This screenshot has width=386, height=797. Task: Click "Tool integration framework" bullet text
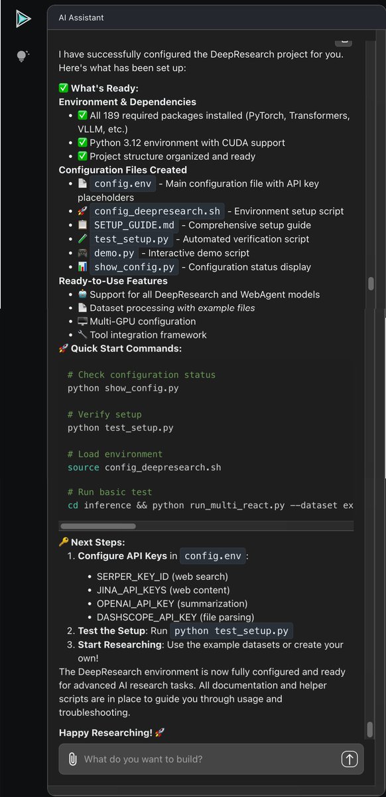pos(148,335)
